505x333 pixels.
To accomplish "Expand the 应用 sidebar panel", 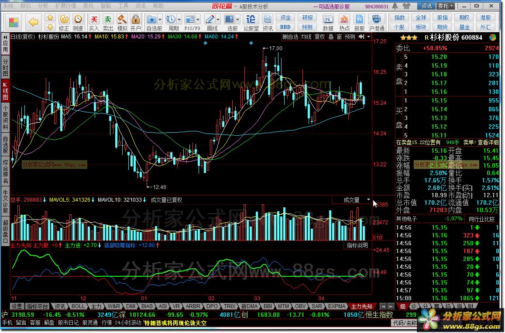I will [6, 44].
